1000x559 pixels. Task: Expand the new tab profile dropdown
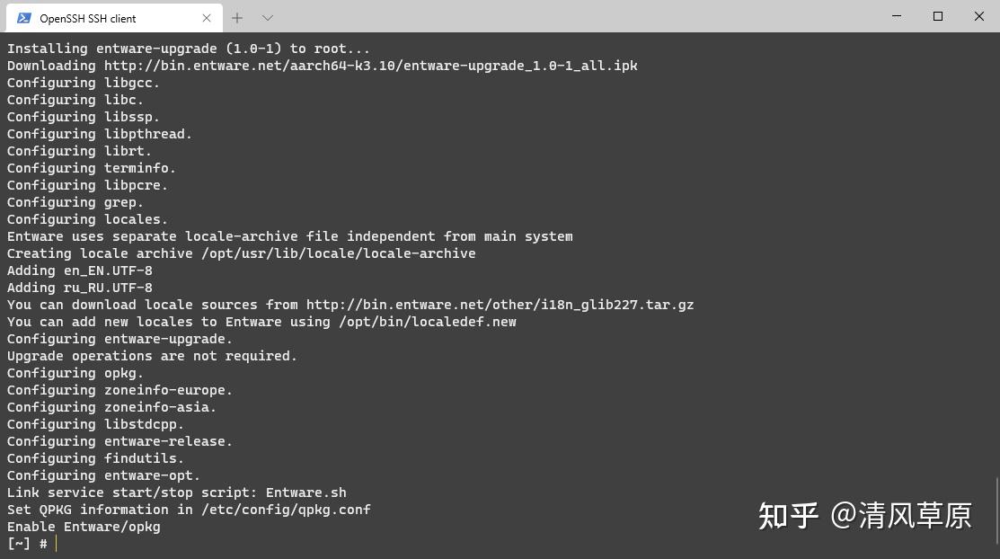click(268, 18)
